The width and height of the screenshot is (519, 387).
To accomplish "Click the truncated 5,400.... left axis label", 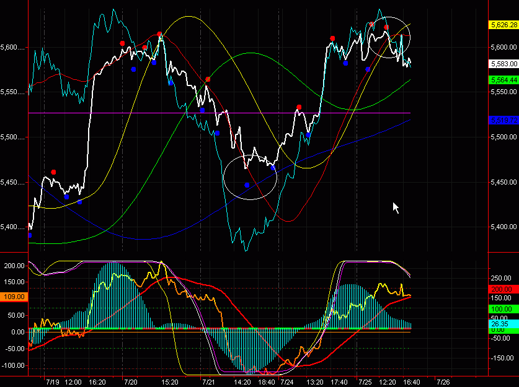I will 12,227.
